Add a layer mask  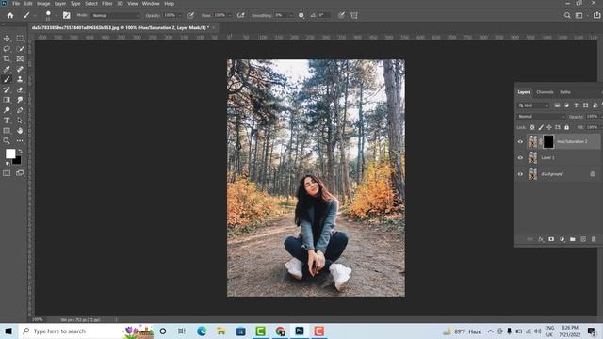pyautogui.click(x=551, y=239)
